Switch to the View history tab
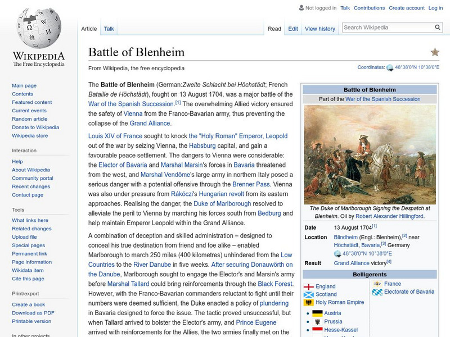The height and width of the screenshot is (337, 450). [319, 29]
